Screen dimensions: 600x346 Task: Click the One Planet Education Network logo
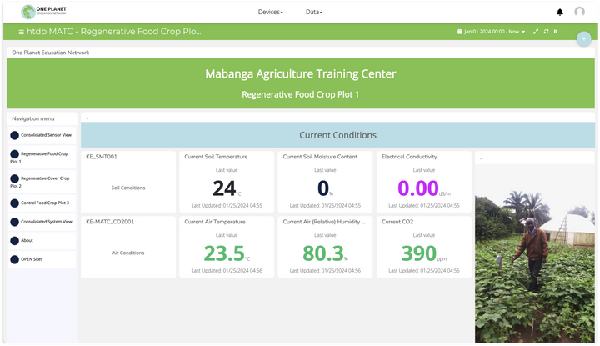click(x=43, y=12)
